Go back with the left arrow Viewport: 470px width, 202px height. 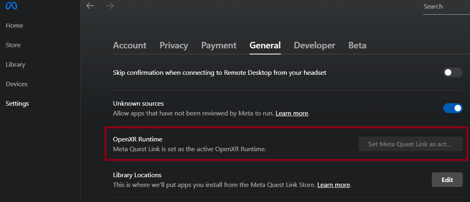pos(90,6)
